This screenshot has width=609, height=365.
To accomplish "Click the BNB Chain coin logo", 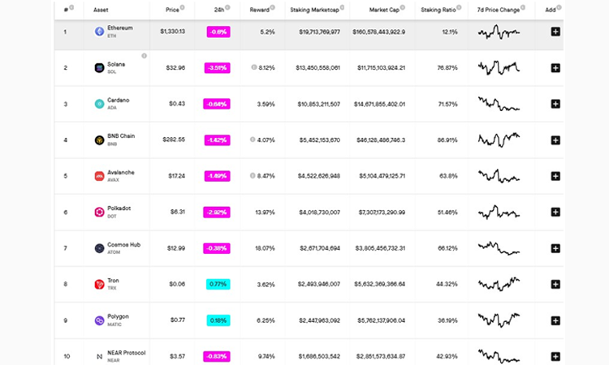I will click(x=99, y=140).
